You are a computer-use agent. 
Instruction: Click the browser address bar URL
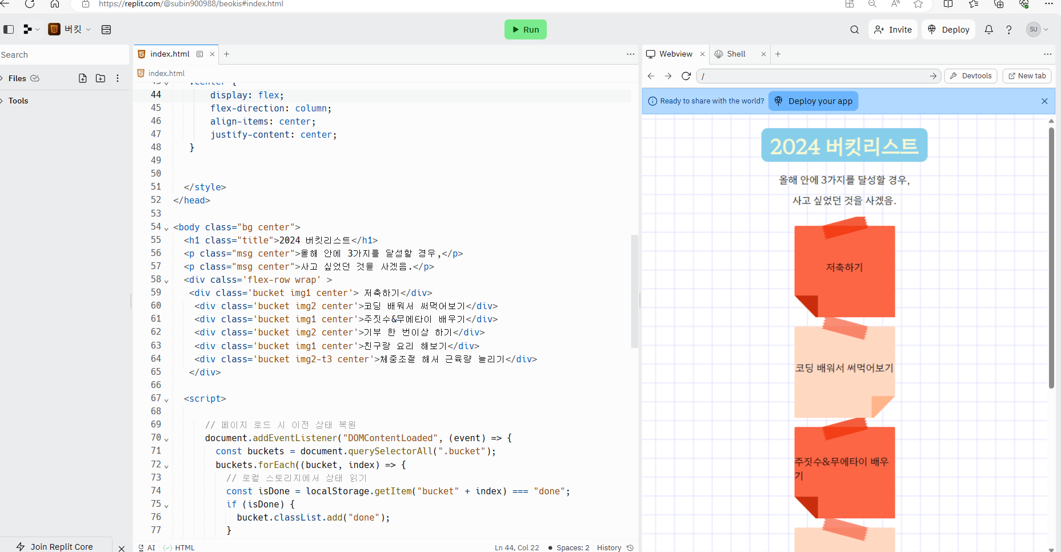coord(191,4)
